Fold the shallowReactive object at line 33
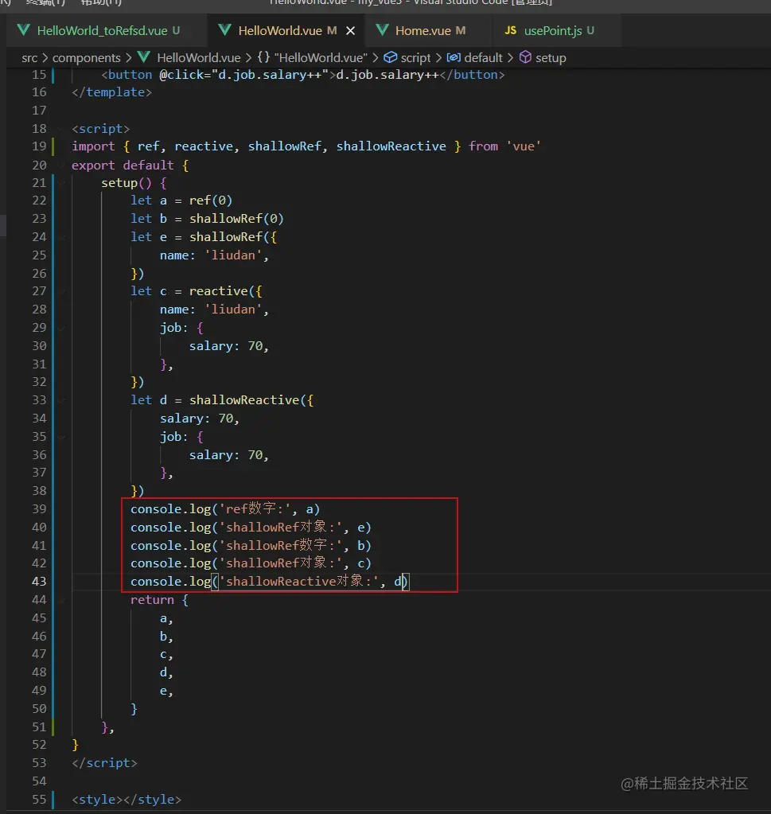The width and height of the screenshot is (771, 814). [62, 400]
